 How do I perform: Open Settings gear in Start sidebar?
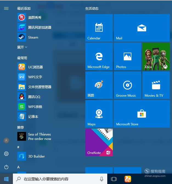[x=6, y=154]
